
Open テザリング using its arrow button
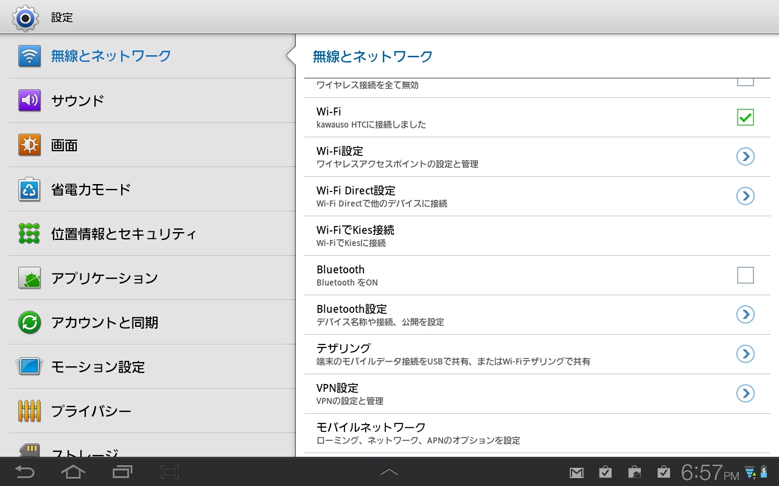click(x=746, y=354)
